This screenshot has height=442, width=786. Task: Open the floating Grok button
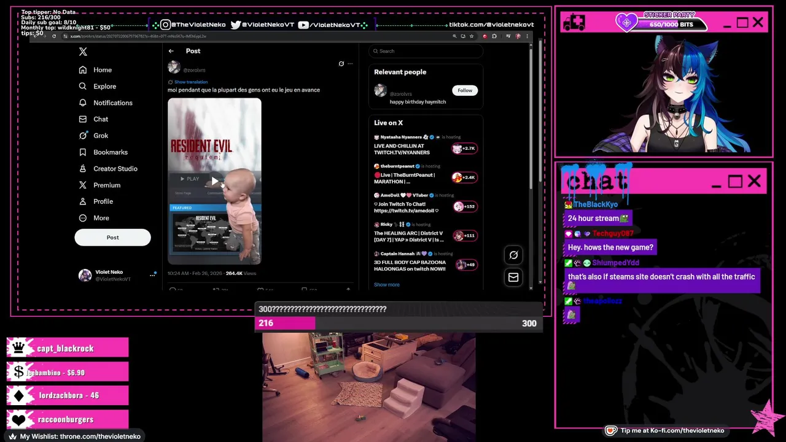pos(513,255)
